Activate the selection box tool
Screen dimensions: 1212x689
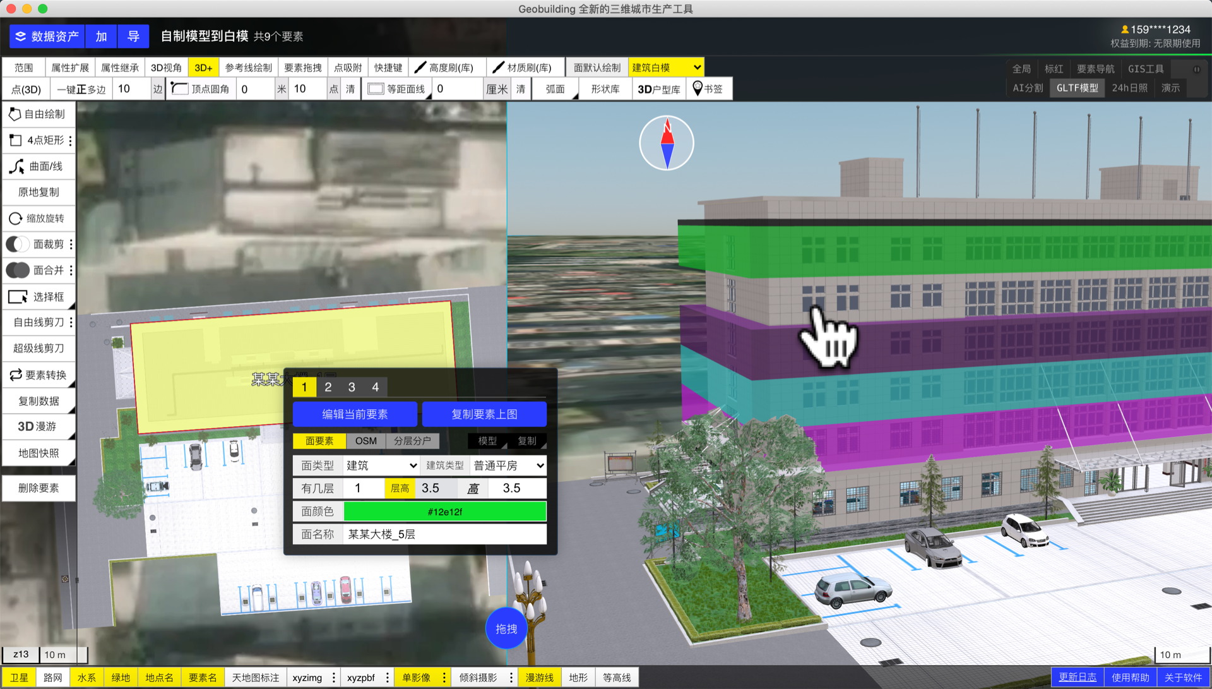pos(38,297)
